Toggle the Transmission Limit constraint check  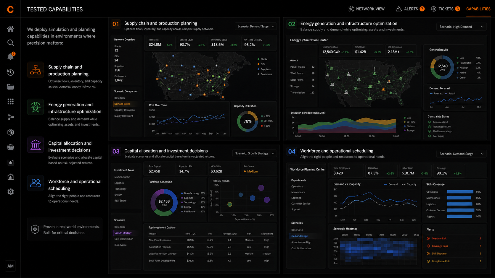click(429, 127)
